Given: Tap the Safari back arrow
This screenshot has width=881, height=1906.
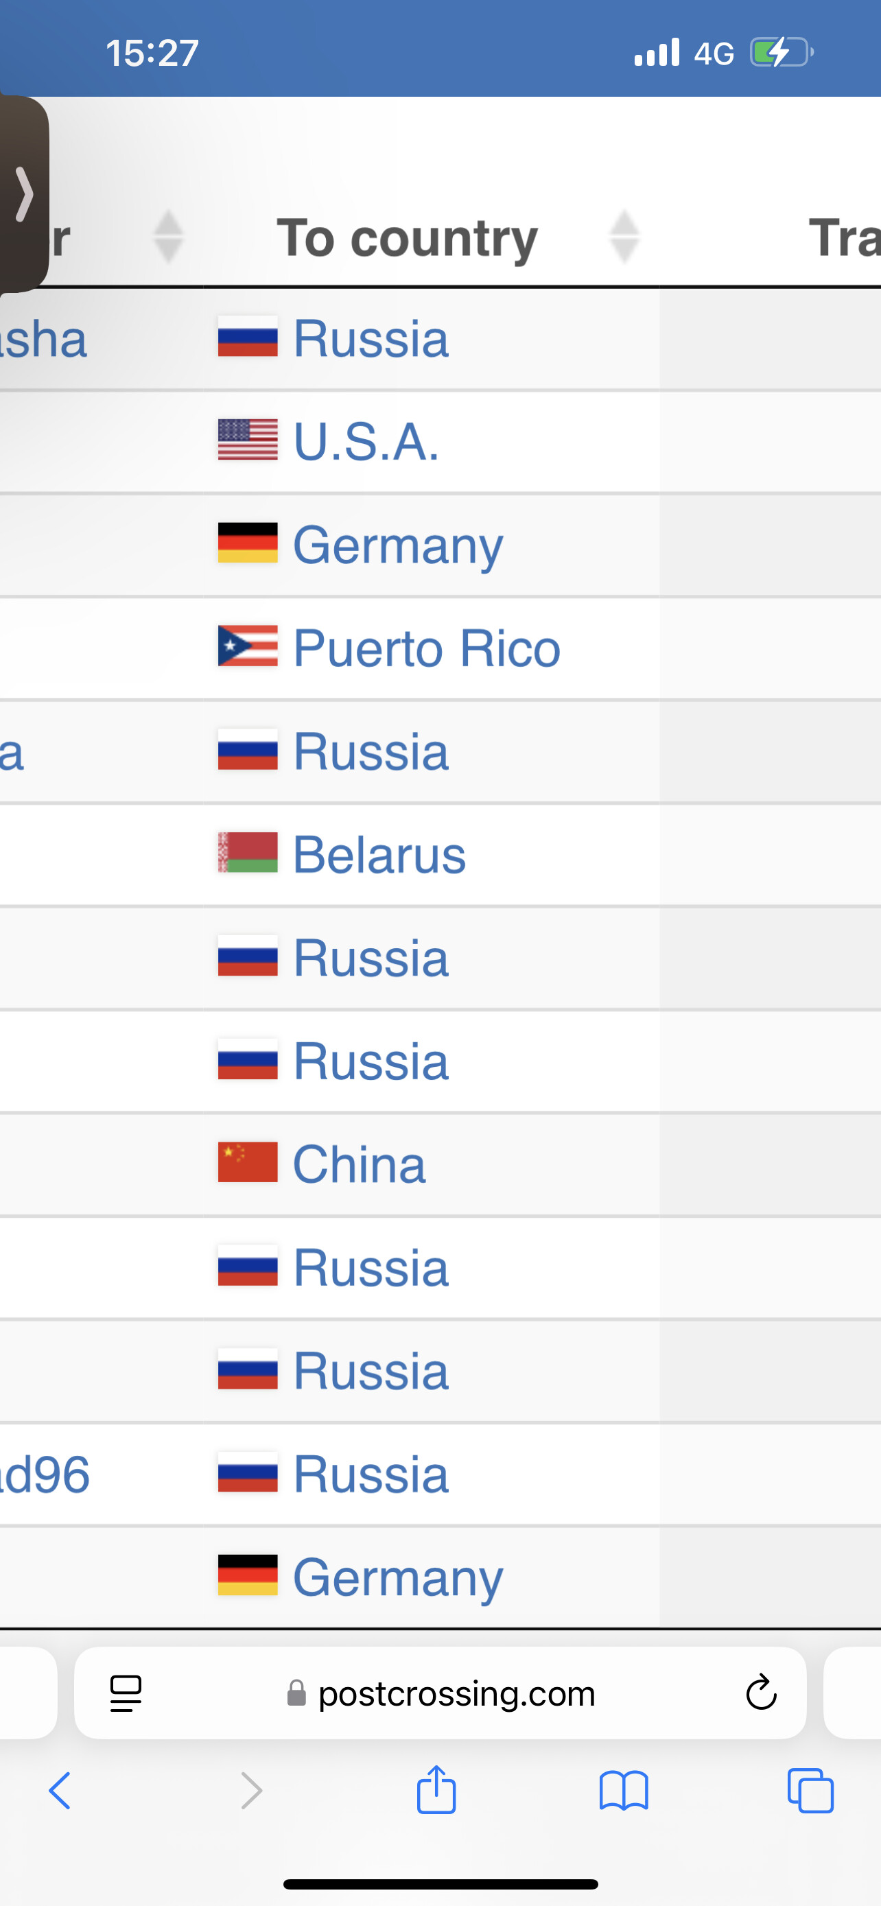Looking at the screenshot, I should pos(60,1791).
